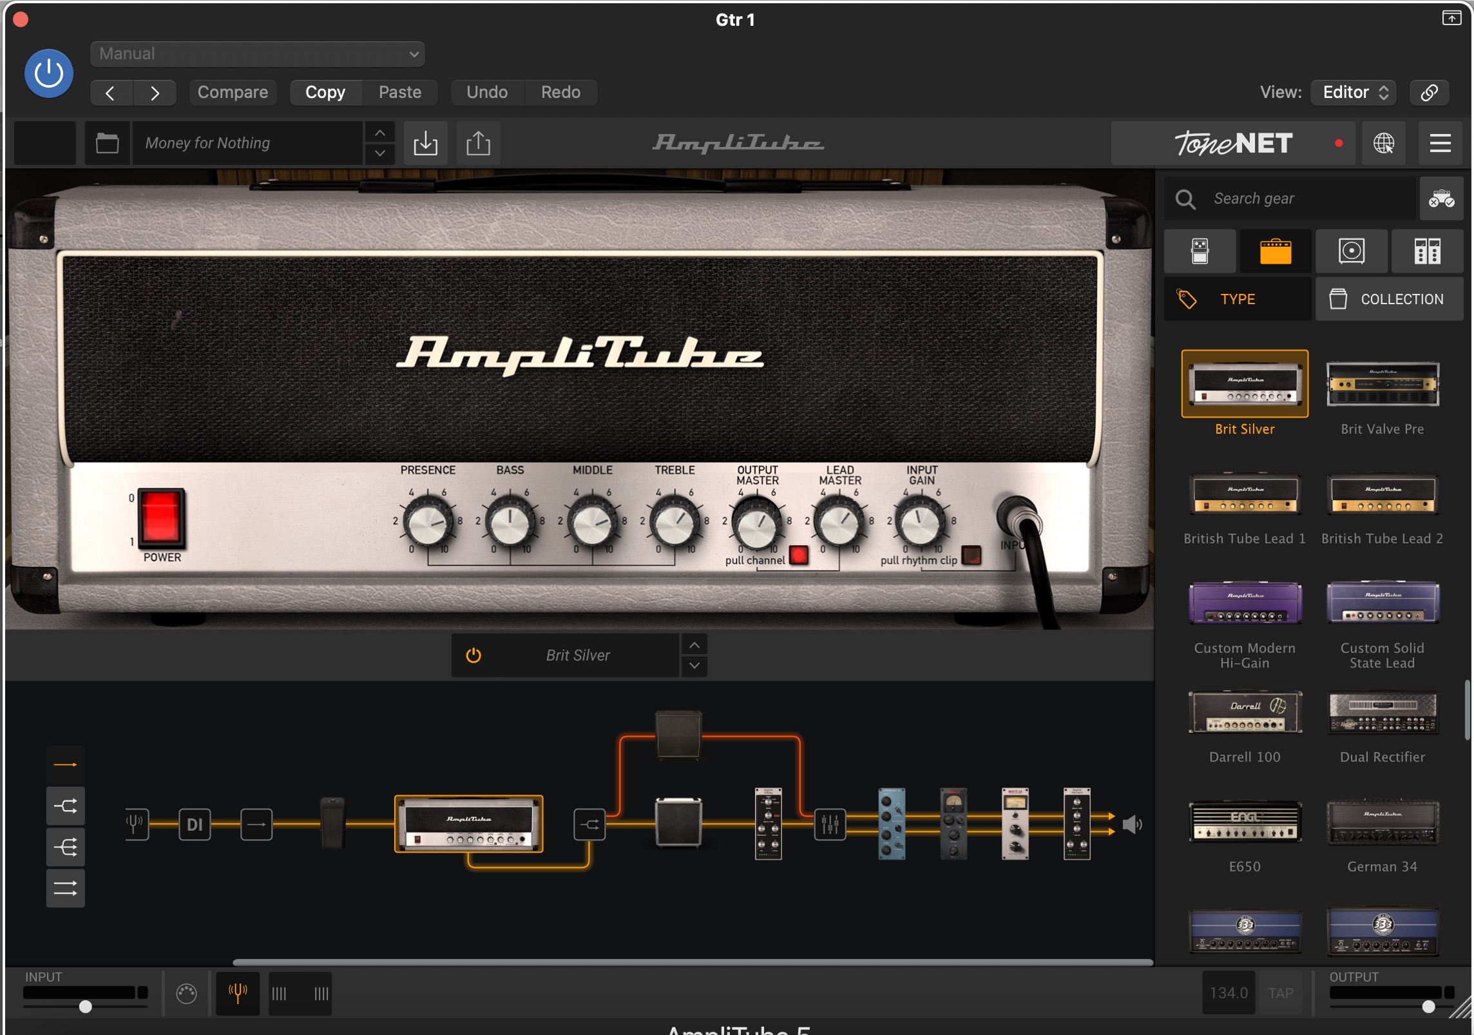The height and width of the screenshot is (1035, 1474).
Task: Select the parallel chains routing icon
Action: pyautogui.click(x=65, y=888)
